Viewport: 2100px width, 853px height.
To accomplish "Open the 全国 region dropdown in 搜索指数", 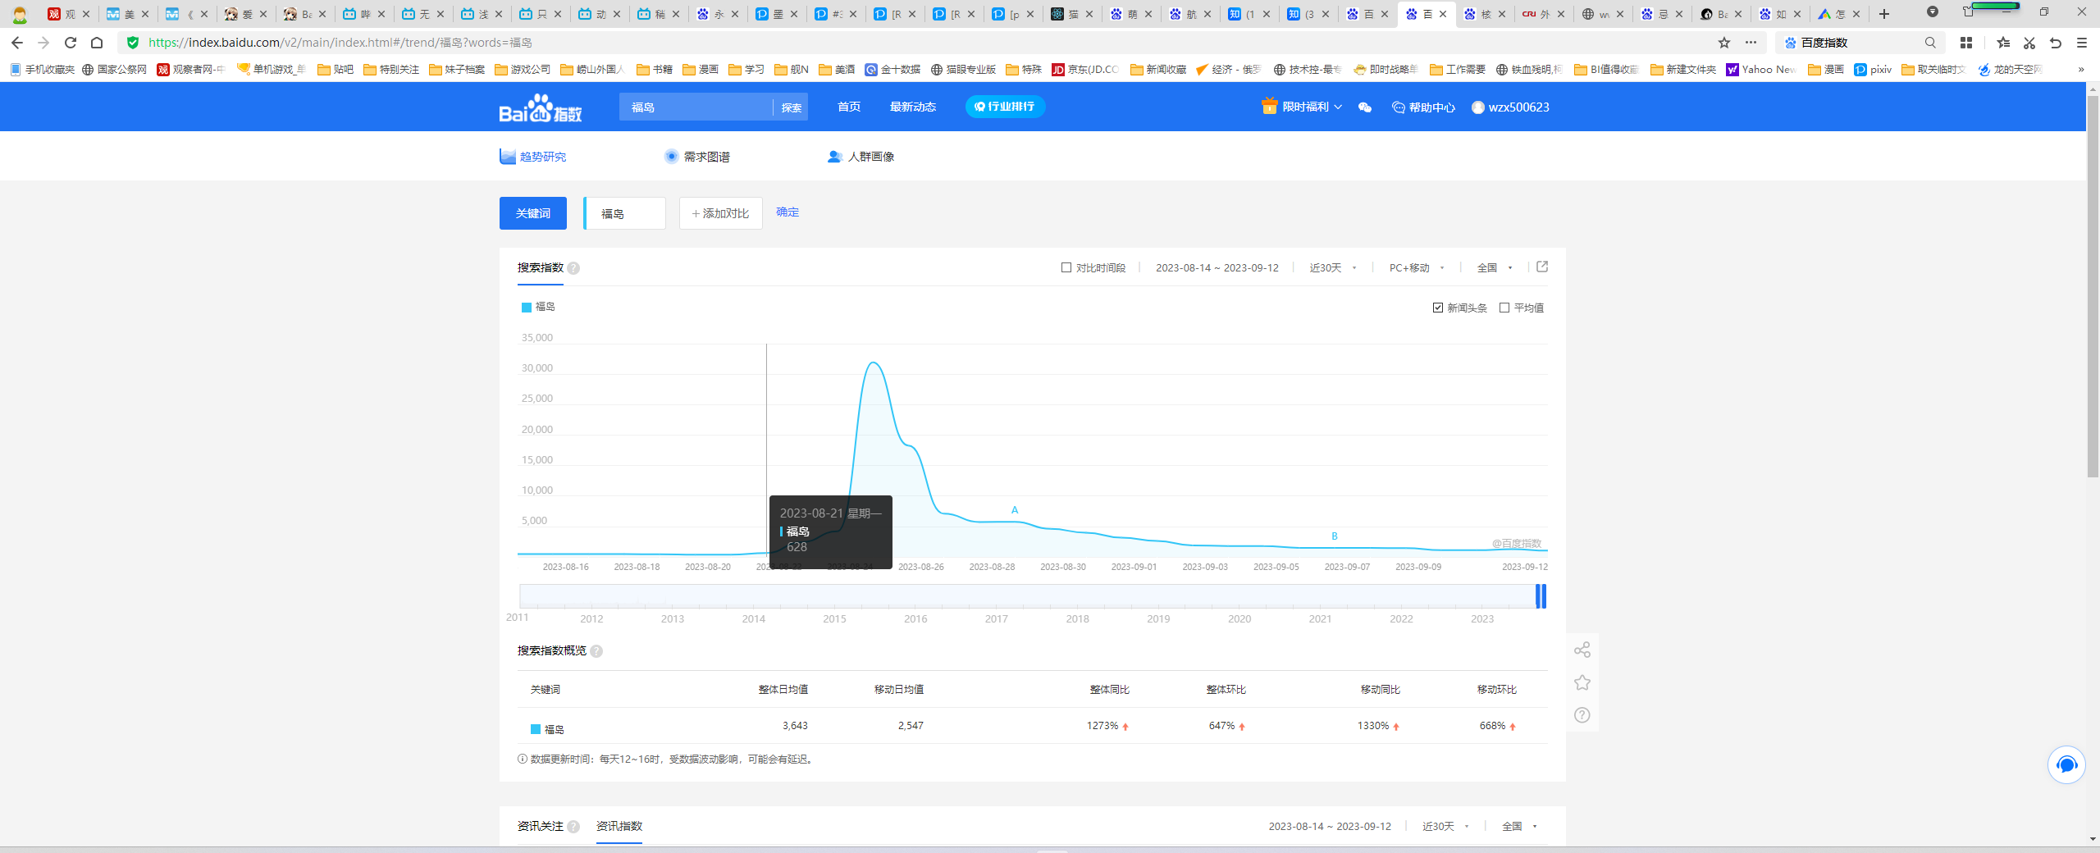I will [1495, 268].
